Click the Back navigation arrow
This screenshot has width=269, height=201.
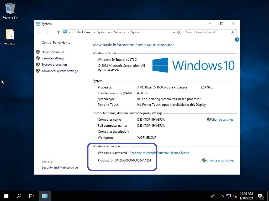coord(39,32)
